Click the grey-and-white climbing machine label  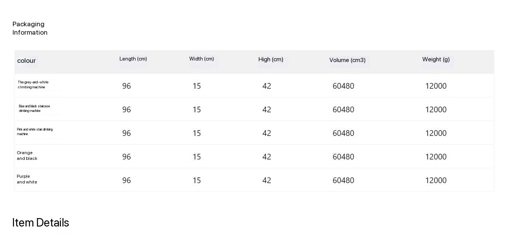[x=33, y=85]
